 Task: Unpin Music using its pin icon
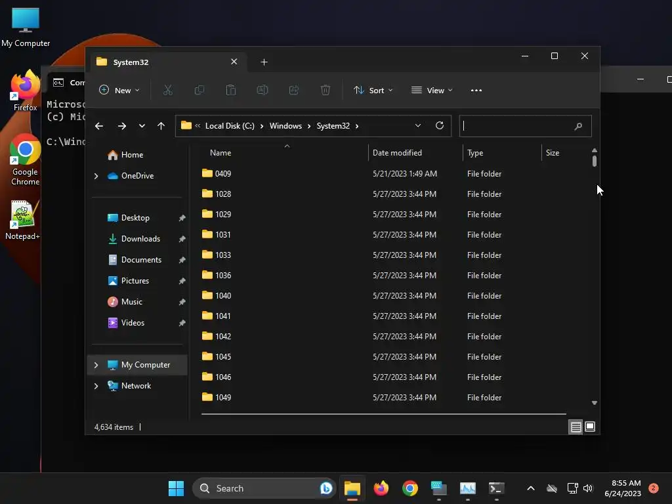click(x=182, y=302)
